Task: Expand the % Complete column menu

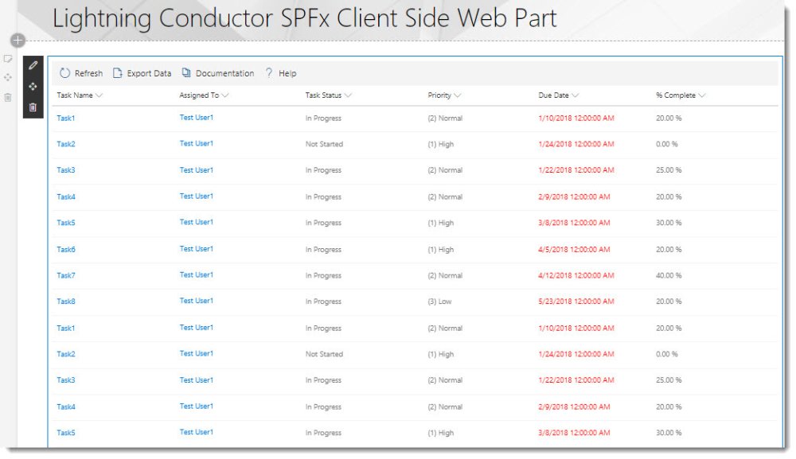Action: click(704, 94)
